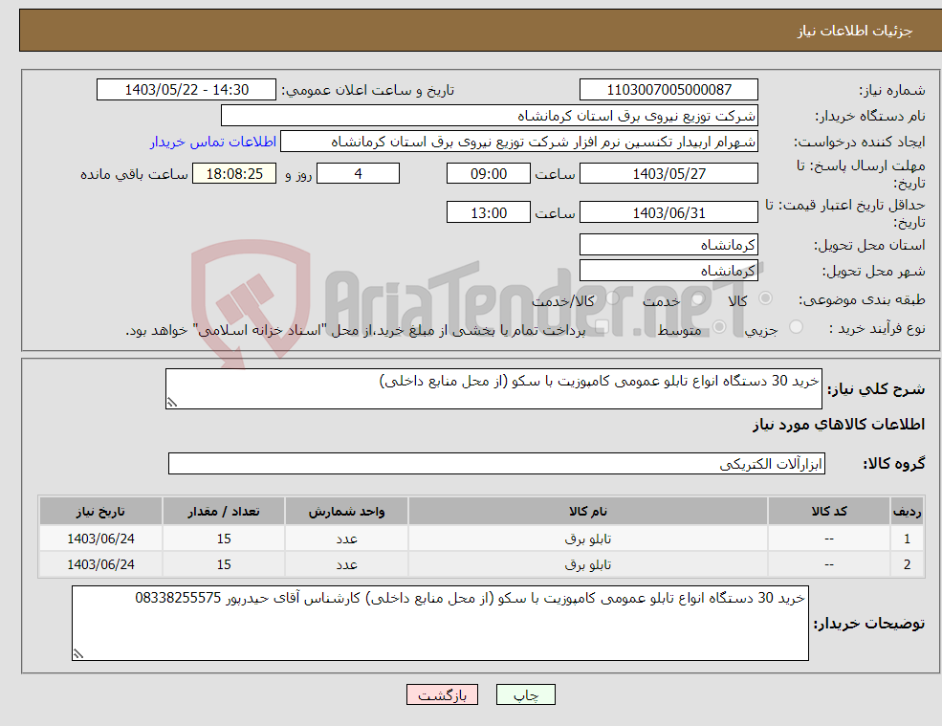Click unit عدد in row 1
This screenshot has height=726, width=942.
tap(346, 539)
